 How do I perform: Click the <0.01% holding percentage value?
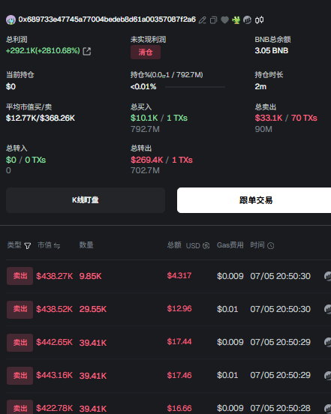click(143, 86)
